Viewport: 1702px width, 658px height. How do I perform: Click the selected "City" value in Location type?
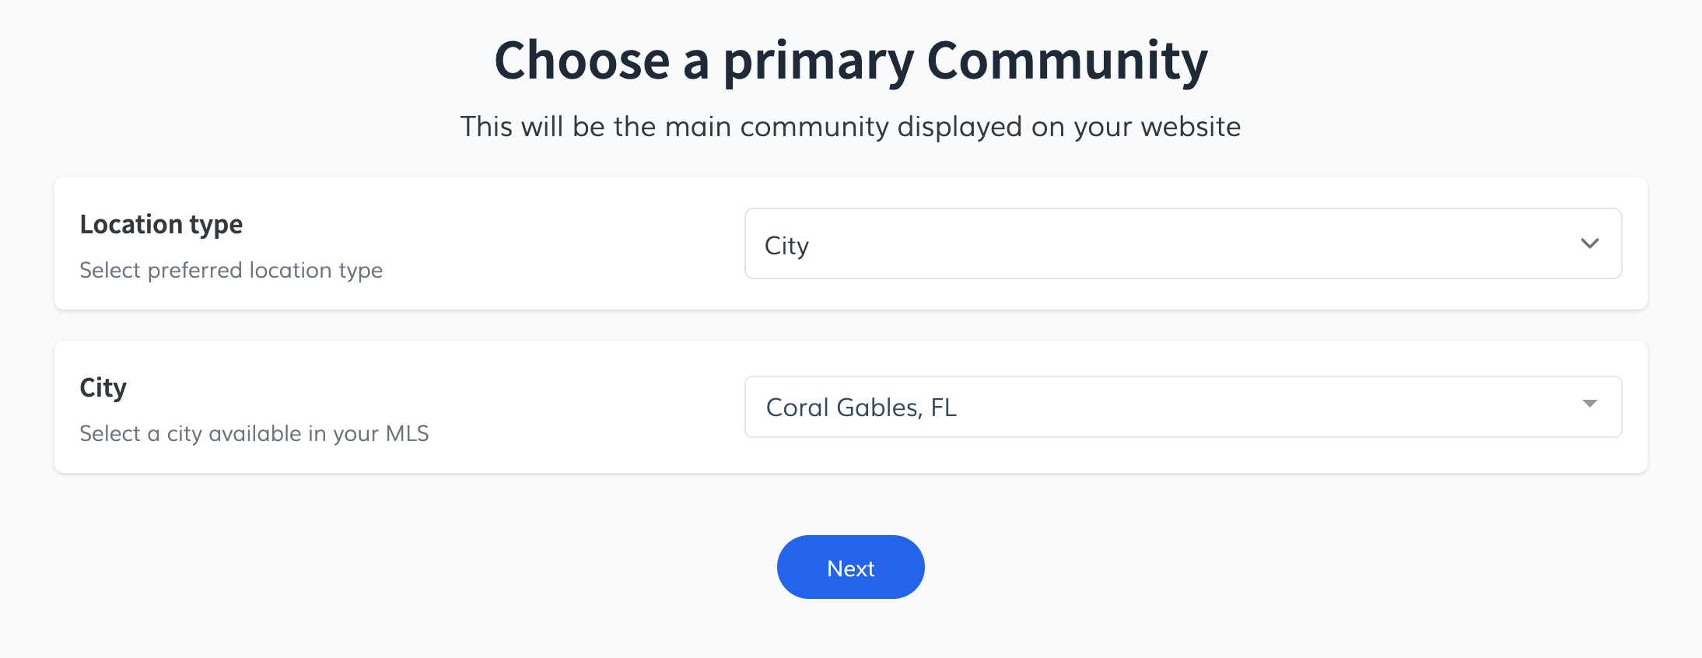(786, 246)
